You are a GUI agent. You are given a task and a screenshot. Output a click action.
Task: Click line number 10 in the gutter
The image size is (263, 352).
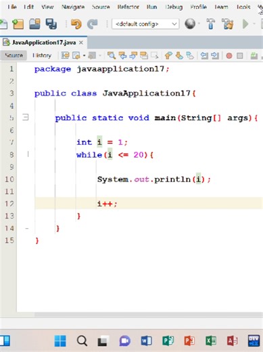pyautogui.click(x=9, y=179)
